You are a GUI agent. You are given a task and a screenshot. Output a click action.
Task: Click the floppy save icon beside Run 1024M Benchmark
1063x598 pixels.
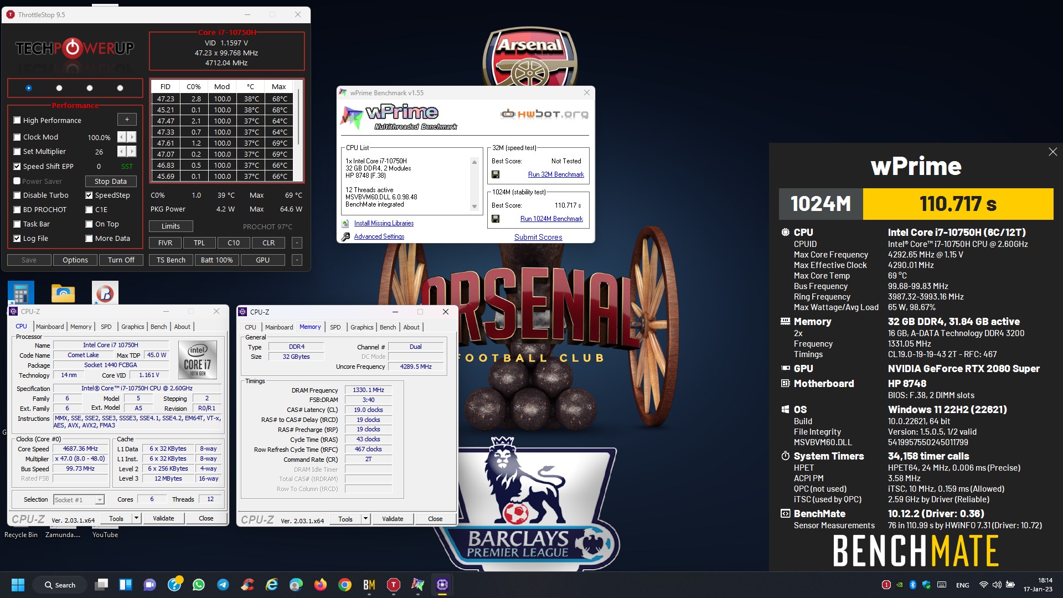pyautogui.click(x=496, y=219)
